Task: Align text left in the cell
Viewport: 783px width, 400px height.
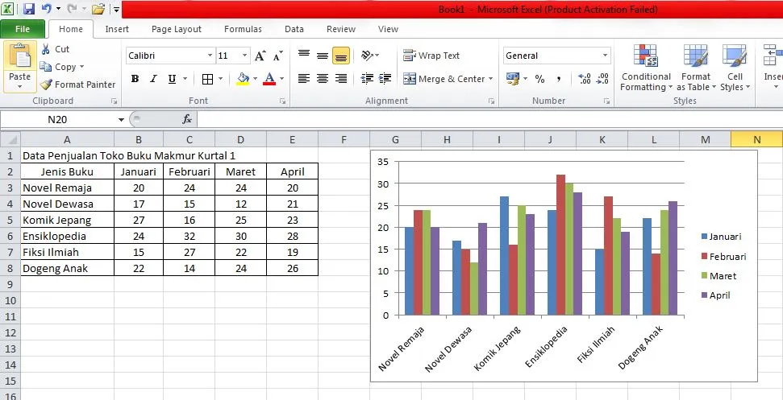Action: [304, 79]
